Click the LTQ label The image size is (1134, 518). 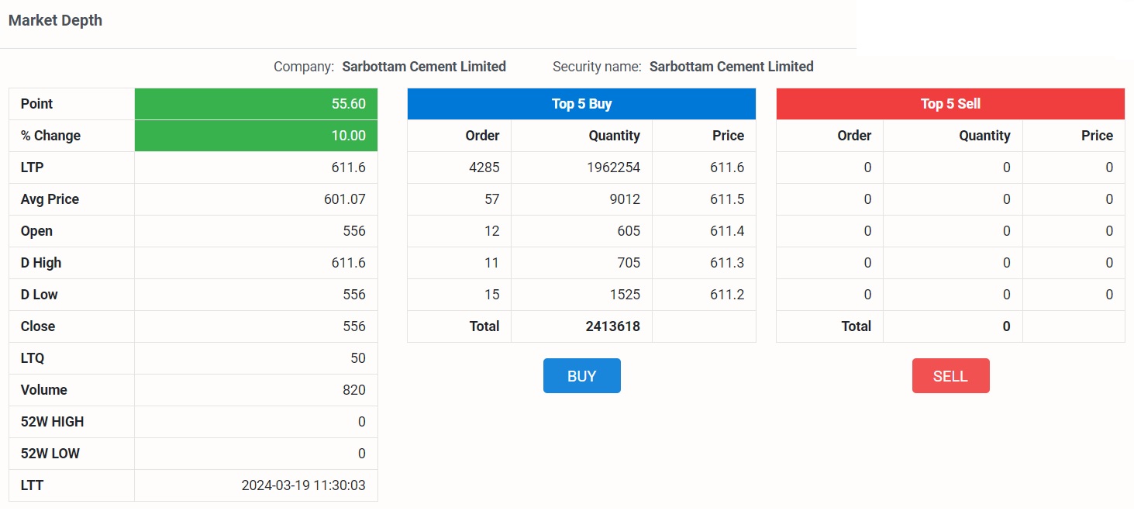pyautogui.click(x=33, y=358)
